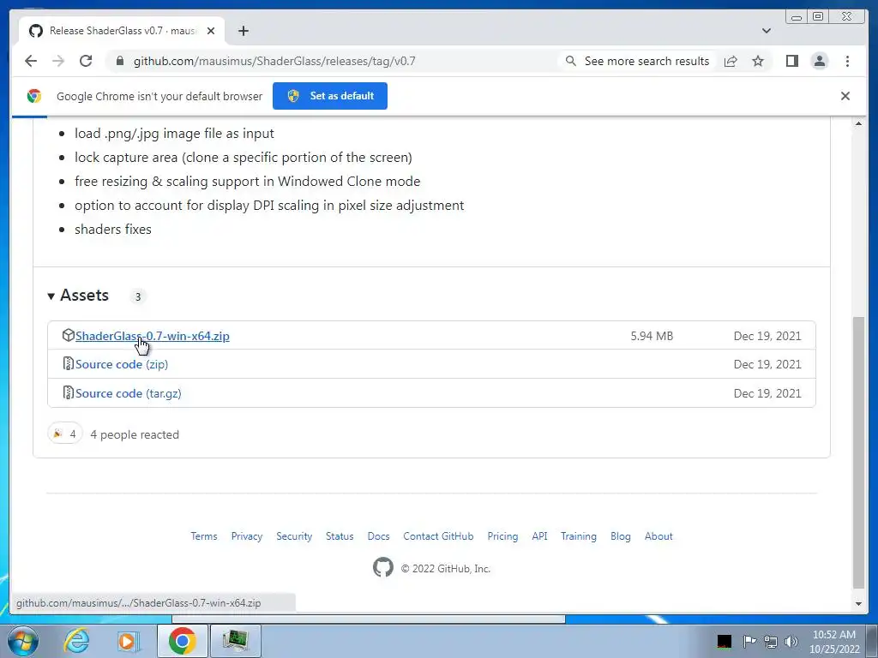The height and width of the screenshot is (658, 878).
Task: Download ShaderGlass-0.7-win-x64.zip
Action: point(153,336)
